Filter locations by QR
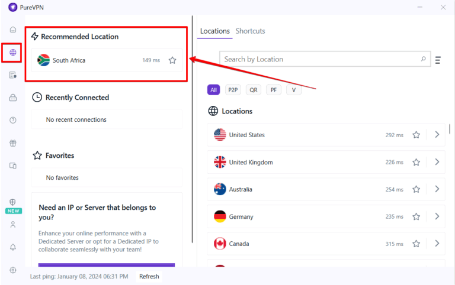Screen dimensions: 455x285 coord(254,90)
